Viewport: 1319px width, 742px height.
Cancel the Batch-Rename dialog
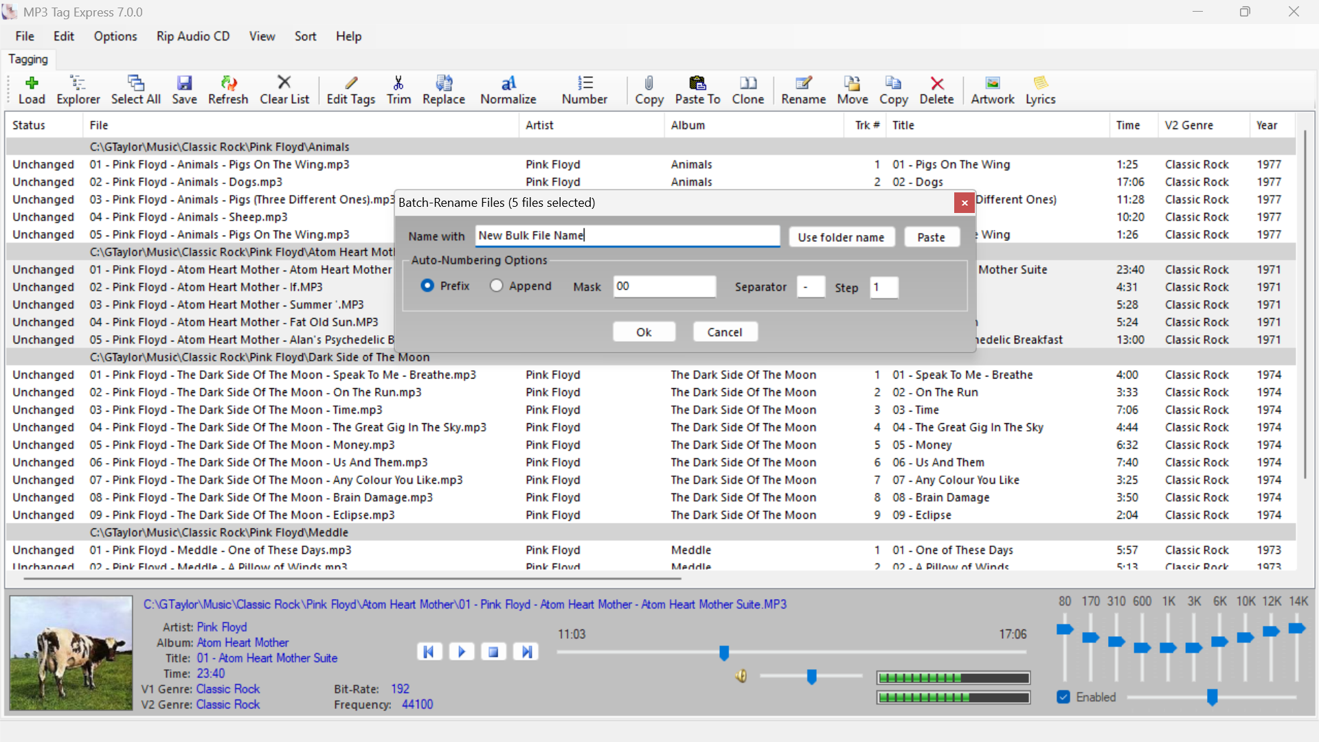[x=725, y=332]
